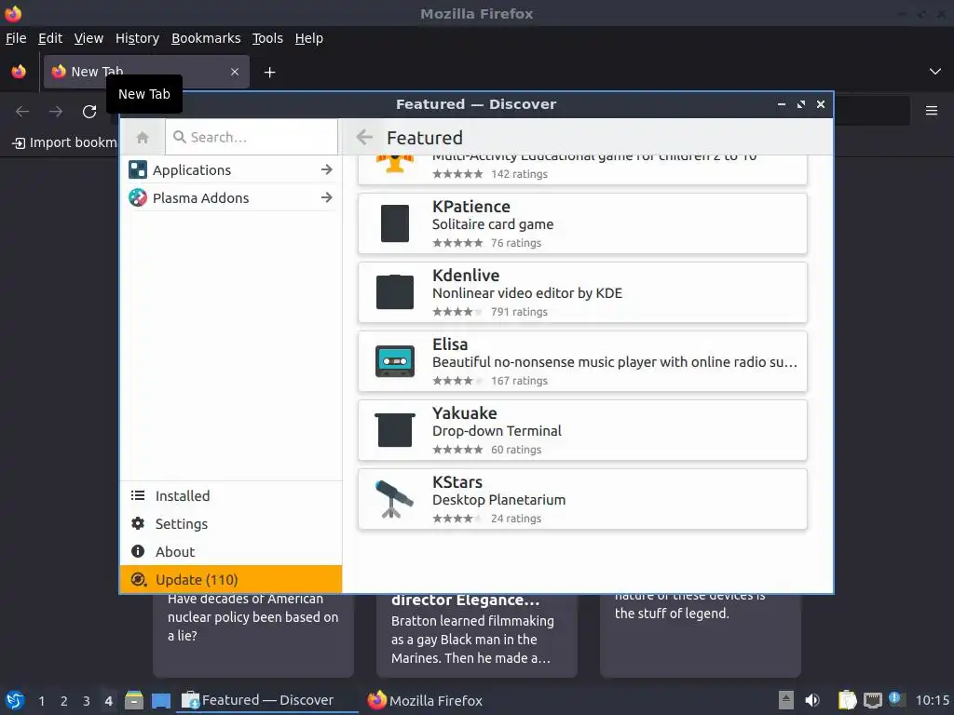Click Kdenlive 791 ratings stars
This screenshot has width=954, height=715.
click(x=457, y=311)
